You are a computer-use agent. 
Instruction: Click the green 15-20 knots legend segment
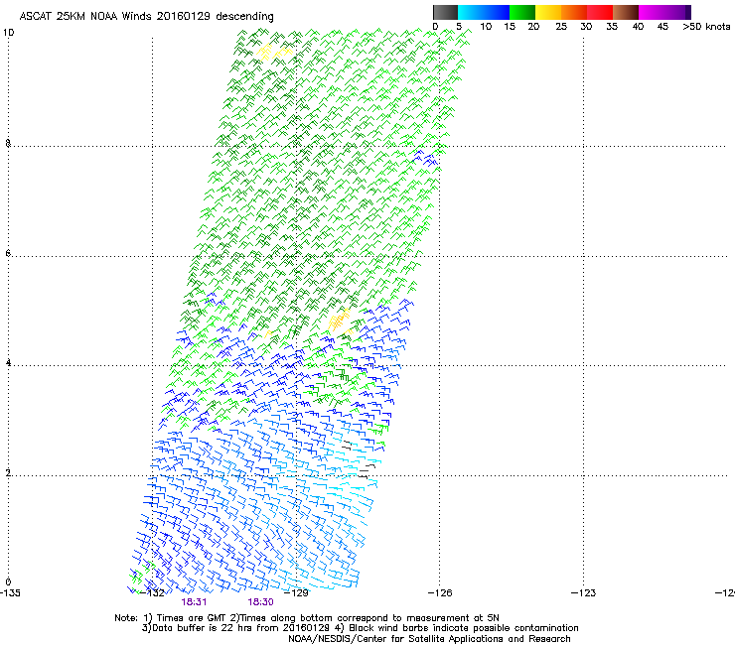(522, 12)
